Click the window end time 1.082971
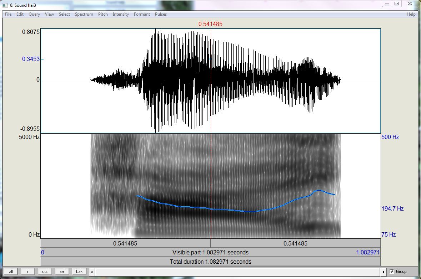 coord(368,253)
